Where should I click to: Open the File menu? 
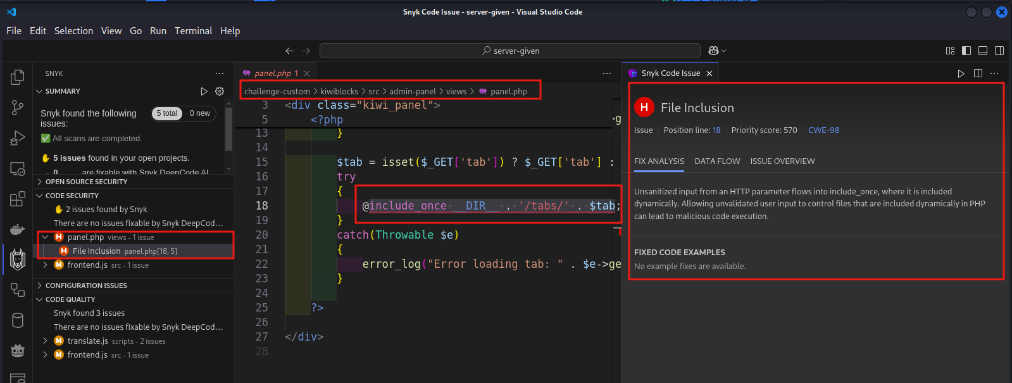(x=14, y=30)
